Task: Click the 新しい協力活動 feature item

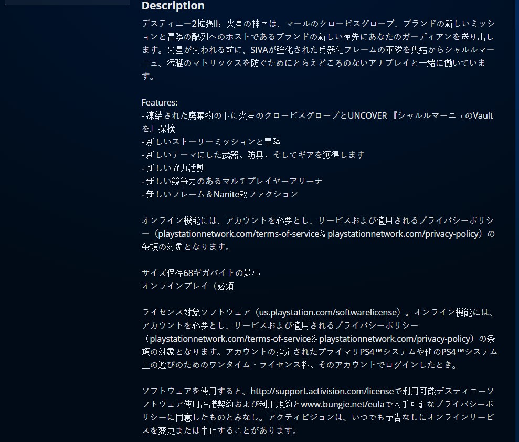Action: [173, 168]
